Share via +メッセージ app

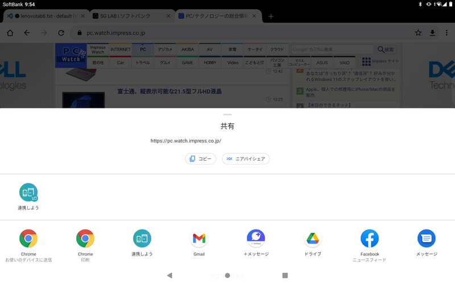click(256, 238)
